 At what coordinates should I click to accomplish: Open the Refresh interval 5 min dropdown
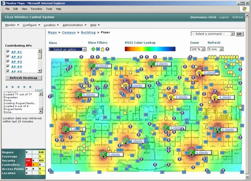[x=215, y=49]
